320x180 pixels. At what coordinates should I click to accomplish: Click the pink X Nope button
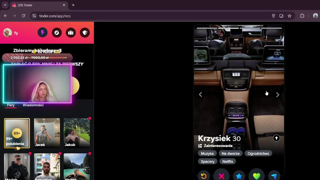pyautogui.click(x=221, y=176)
